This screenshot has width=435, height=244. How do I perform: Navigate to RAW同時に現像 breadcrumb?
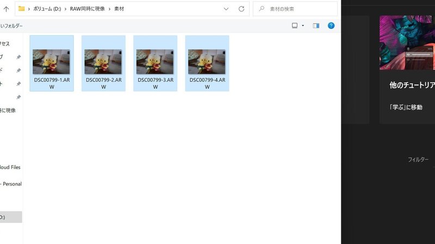point(88,9)
